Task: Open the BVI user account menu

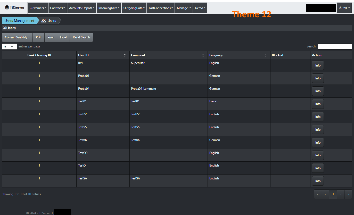Action: [x=344, y=8]
